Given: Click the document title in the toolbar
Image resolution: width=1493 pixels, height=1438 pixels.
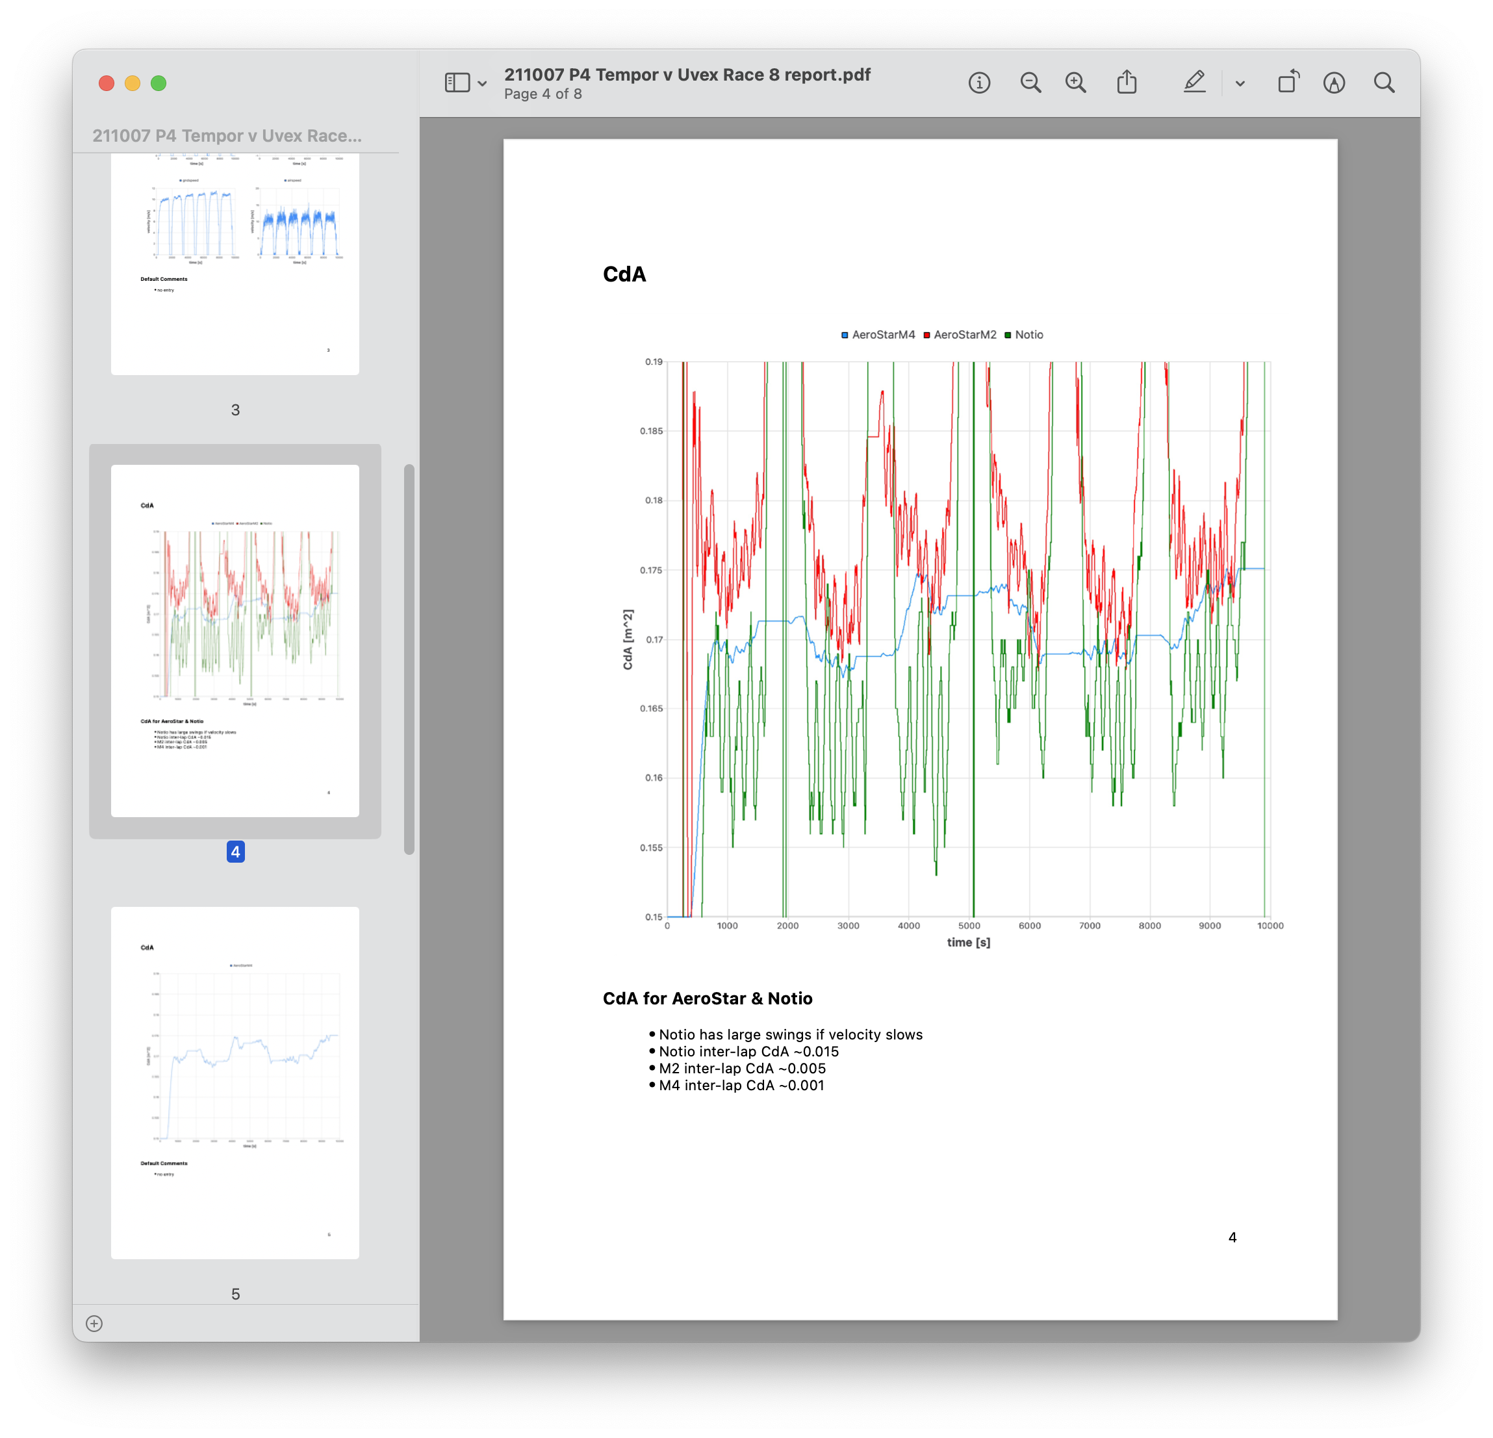Looking at the screenshot, I should click(686, 75).
